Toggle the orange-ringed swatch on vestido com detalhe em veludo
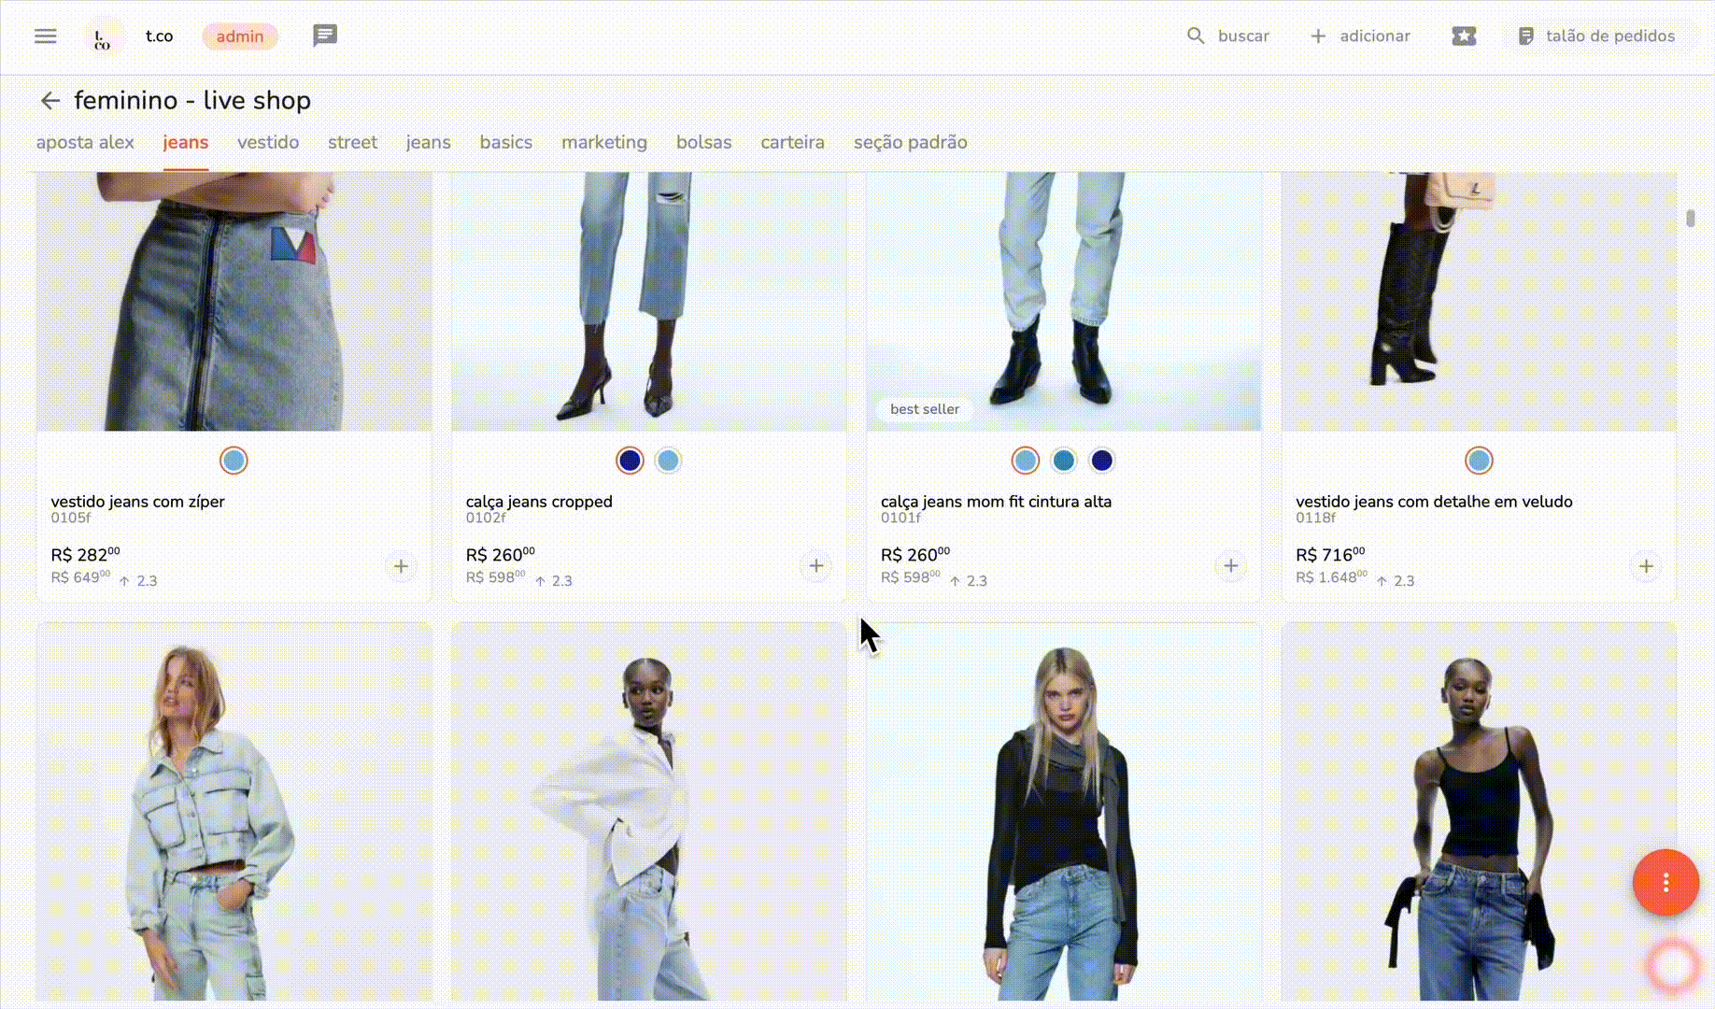Viewport: 1715px width, 1009px height. (x=1478, y=460)
